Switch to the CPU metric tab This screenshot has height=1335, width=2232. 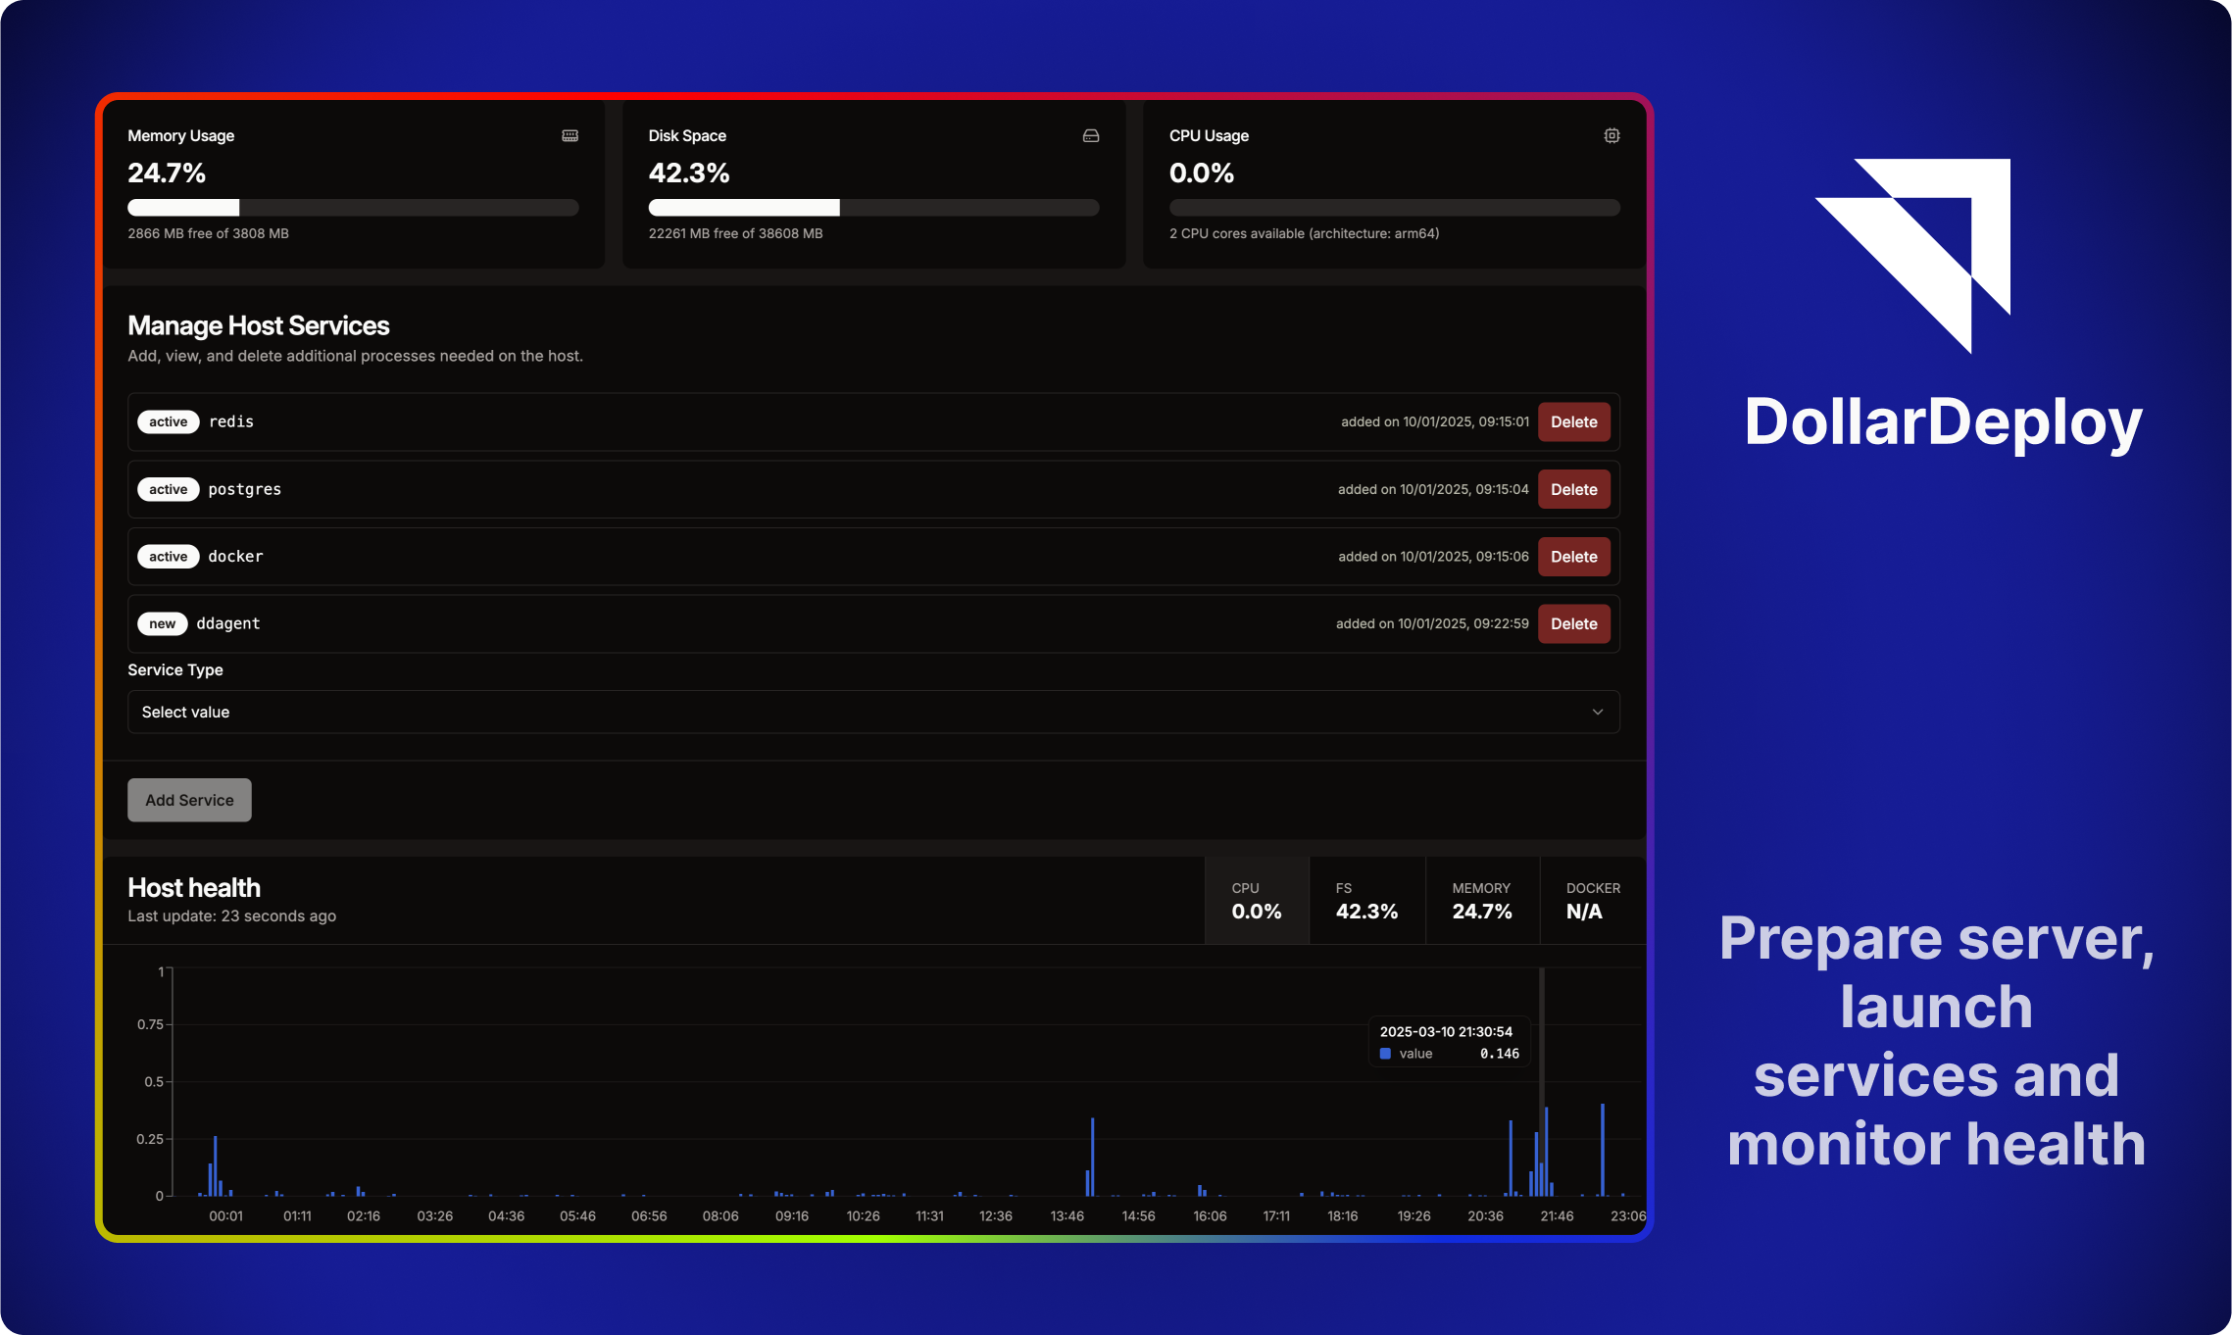(1256, 901)
